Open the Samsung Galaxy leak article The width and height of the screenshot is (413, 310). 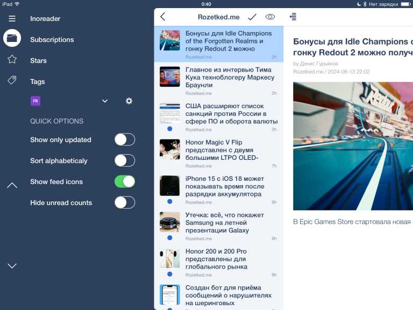(219, 226)
